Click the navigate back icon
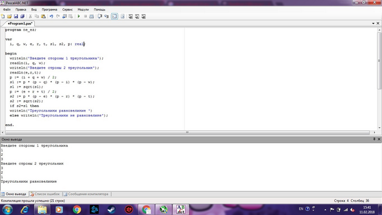Viewport: 382px width, 215px height. pyautogui.click(x=64, y=16)
